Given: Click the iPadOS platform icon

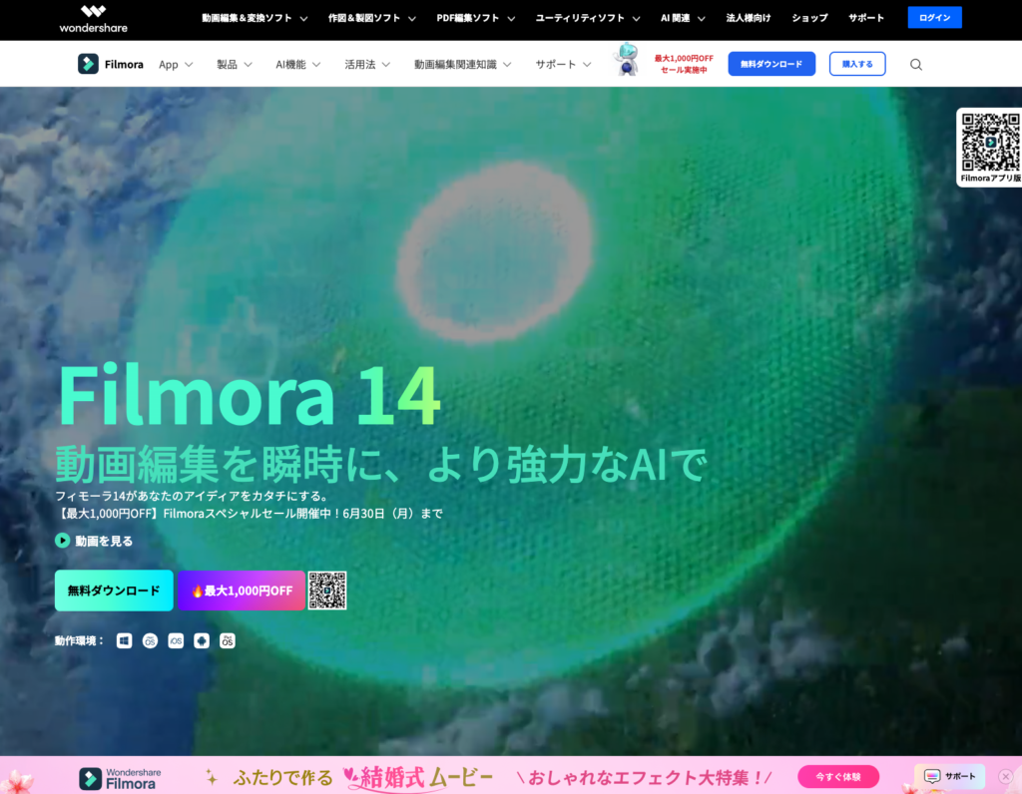Looking at the screenshot, I should pyautogui.click(x=228, y=640).
